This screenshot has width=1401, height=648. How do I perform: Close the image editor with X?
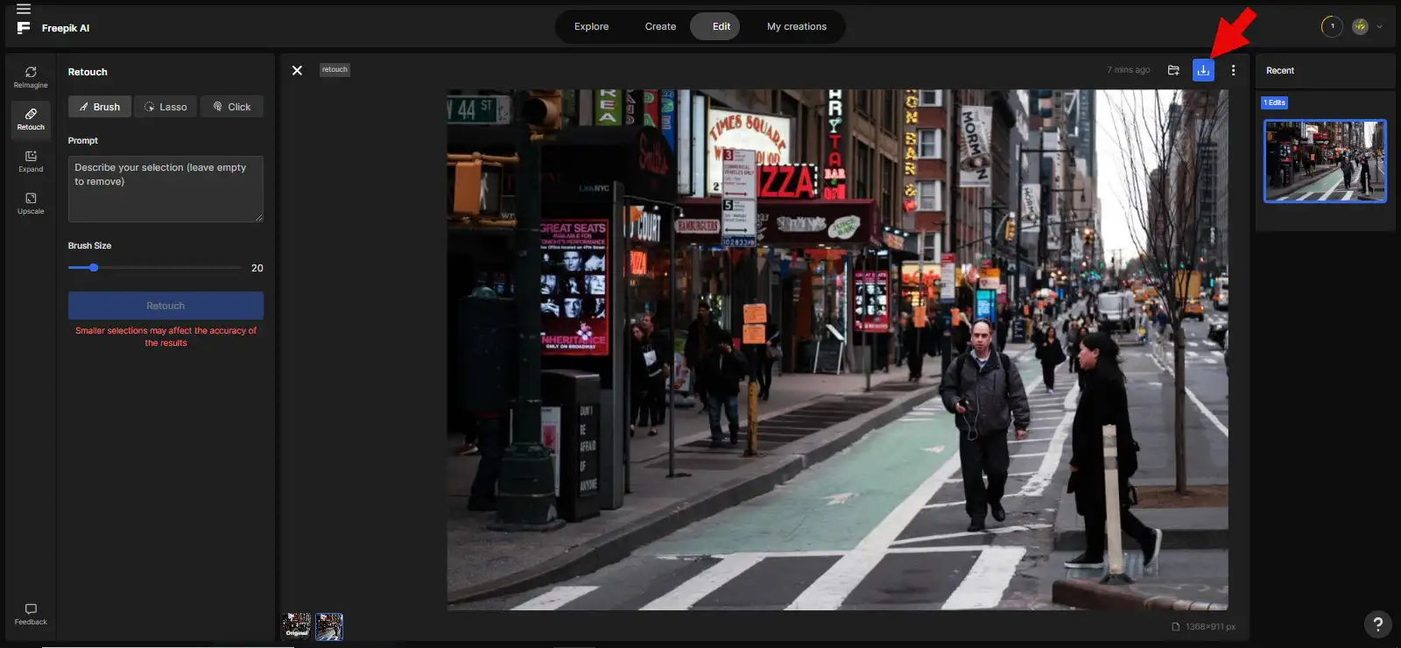(297, 70)
